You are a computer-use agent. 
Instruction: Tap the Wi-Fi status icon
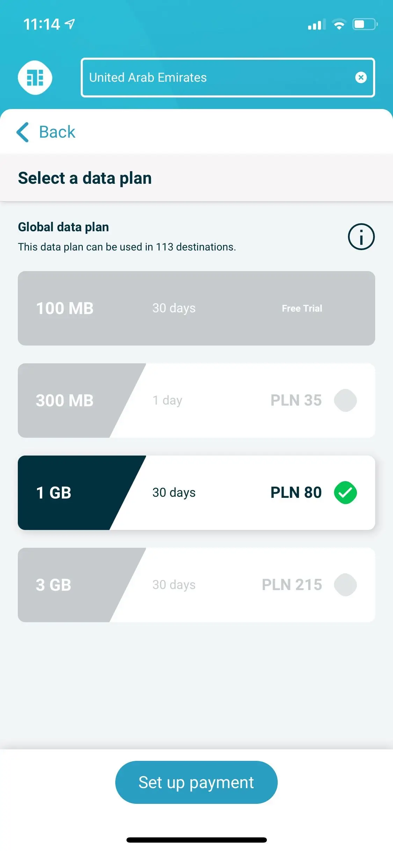(x=339, y=24)
